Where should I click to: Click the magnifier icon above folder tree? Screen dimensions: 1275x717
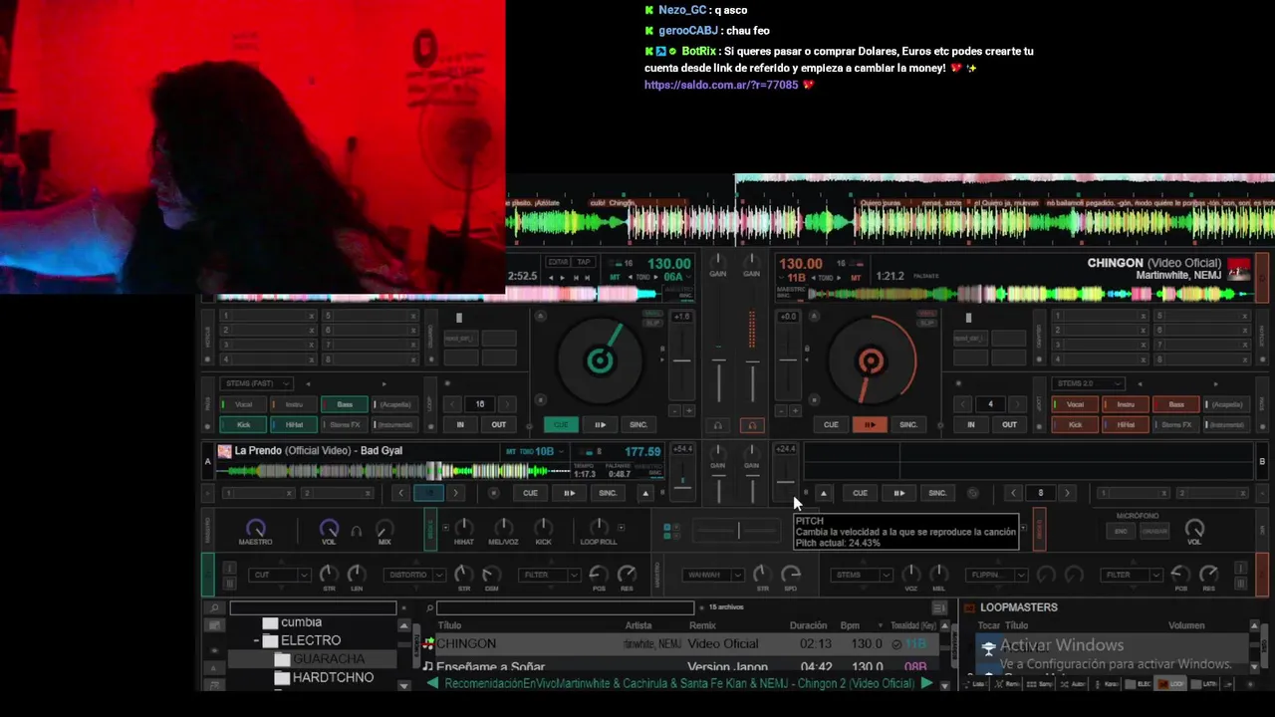pos(214,607)
